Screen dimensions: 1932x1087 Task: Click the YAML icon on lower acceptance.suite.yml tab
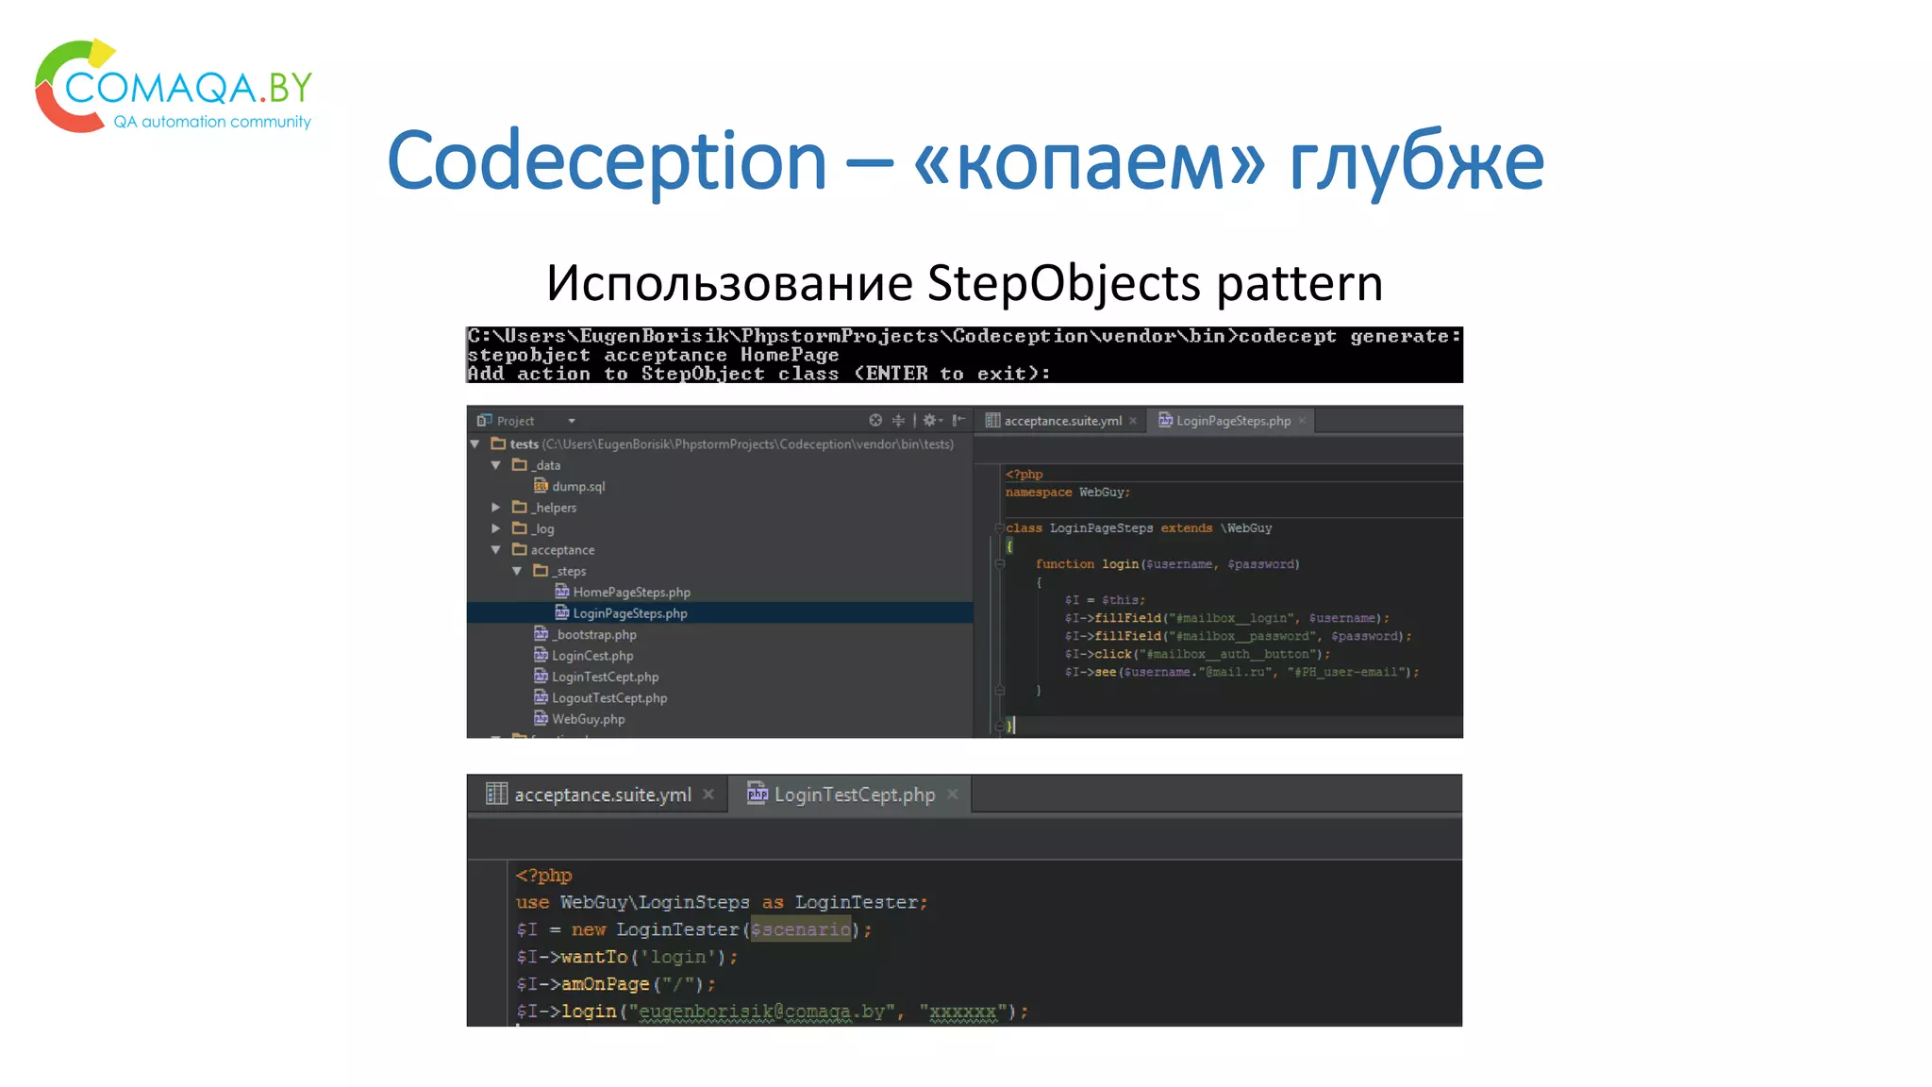[x=496, y=794]
